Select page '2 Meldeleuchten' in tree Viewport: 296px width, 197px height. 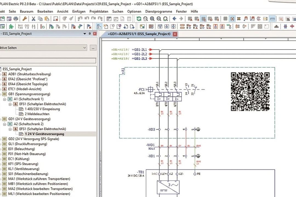(x=37, y=114)
